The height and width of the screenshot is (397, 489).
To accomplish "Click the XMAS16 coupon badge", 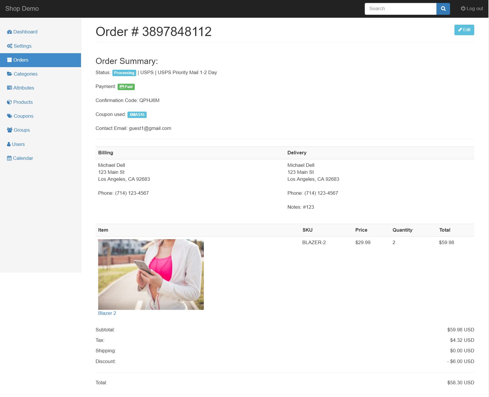I will coord(137,115).
